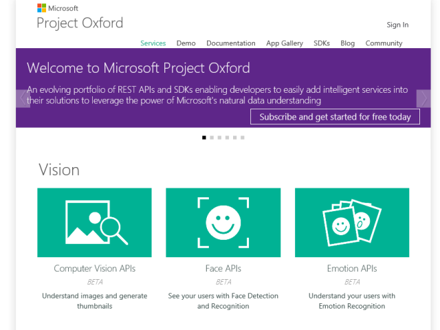Select the last carousel indicator dot
This screenshot has height=330, width=440.
coord(242,137)
